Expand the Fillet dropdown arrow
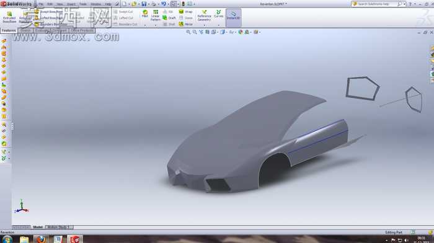 pos(144,25)
